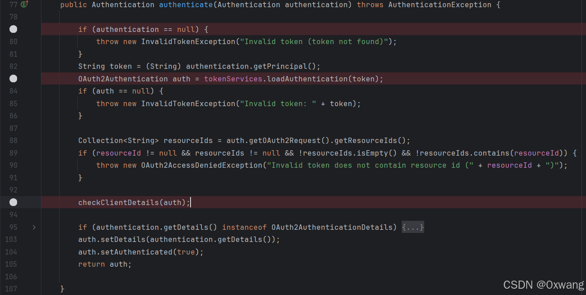The width and height of the screenshot is (586, 295).
Task: Click the authenticate method name
Action: (186, 4)
